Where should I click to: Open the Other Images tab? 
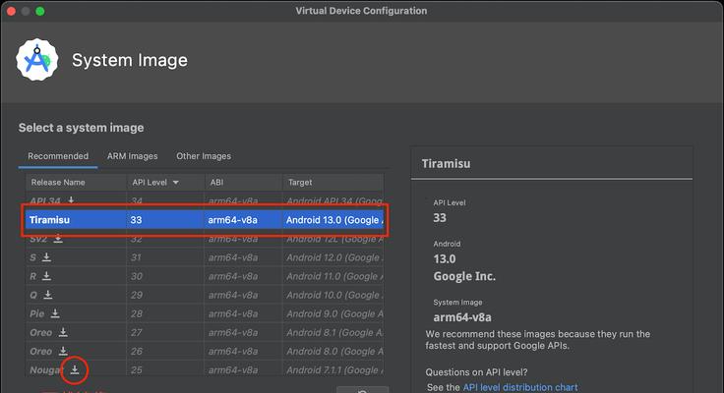tap(204, 156)
